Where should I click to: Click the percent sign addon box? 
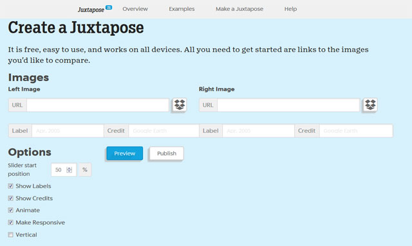[x=85, y=170]
